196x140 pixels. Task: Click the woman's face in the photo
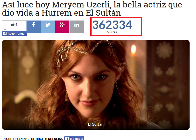pos(89,86)
